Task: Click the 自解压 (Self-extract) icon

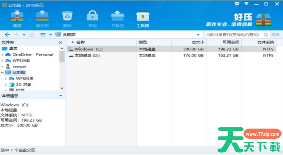Action: 117,18
